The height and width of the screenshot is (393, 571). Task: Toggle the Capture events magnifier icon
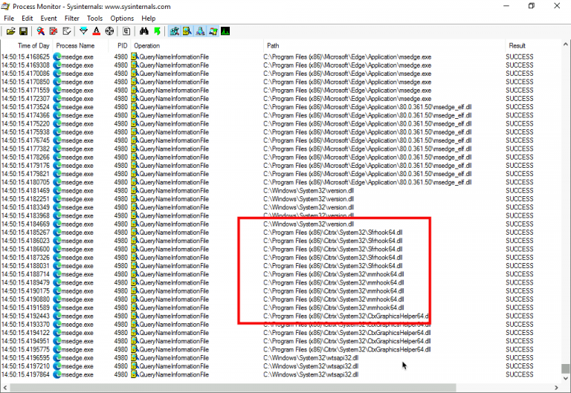click(41, 31)
